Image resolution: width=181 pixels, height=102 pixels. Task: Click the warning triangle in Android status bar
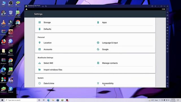coord(26,9)
